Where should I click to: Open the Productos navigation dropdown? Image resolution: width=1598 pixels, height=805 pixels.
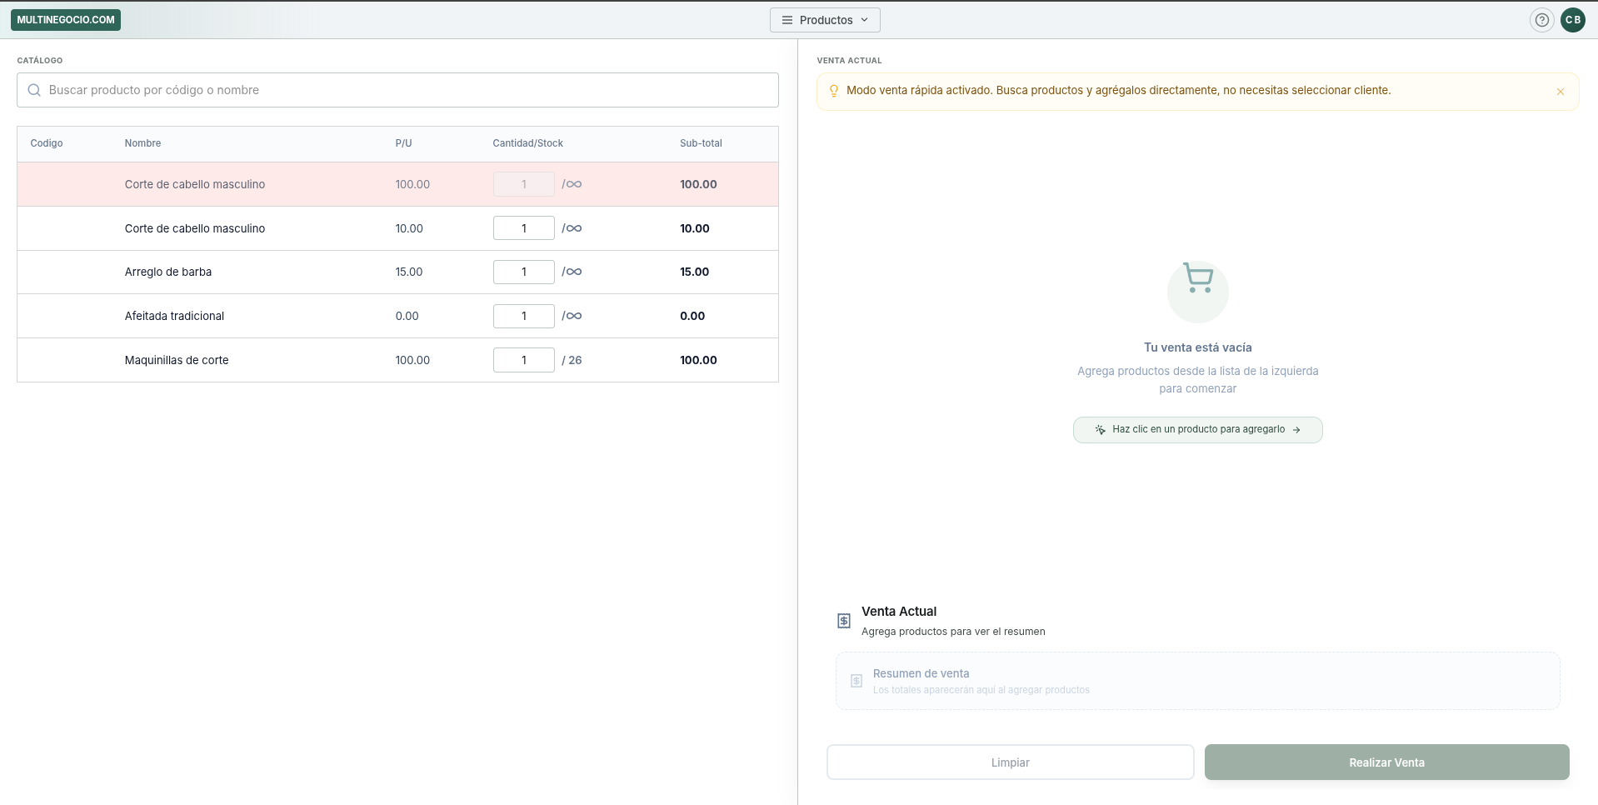825,19
